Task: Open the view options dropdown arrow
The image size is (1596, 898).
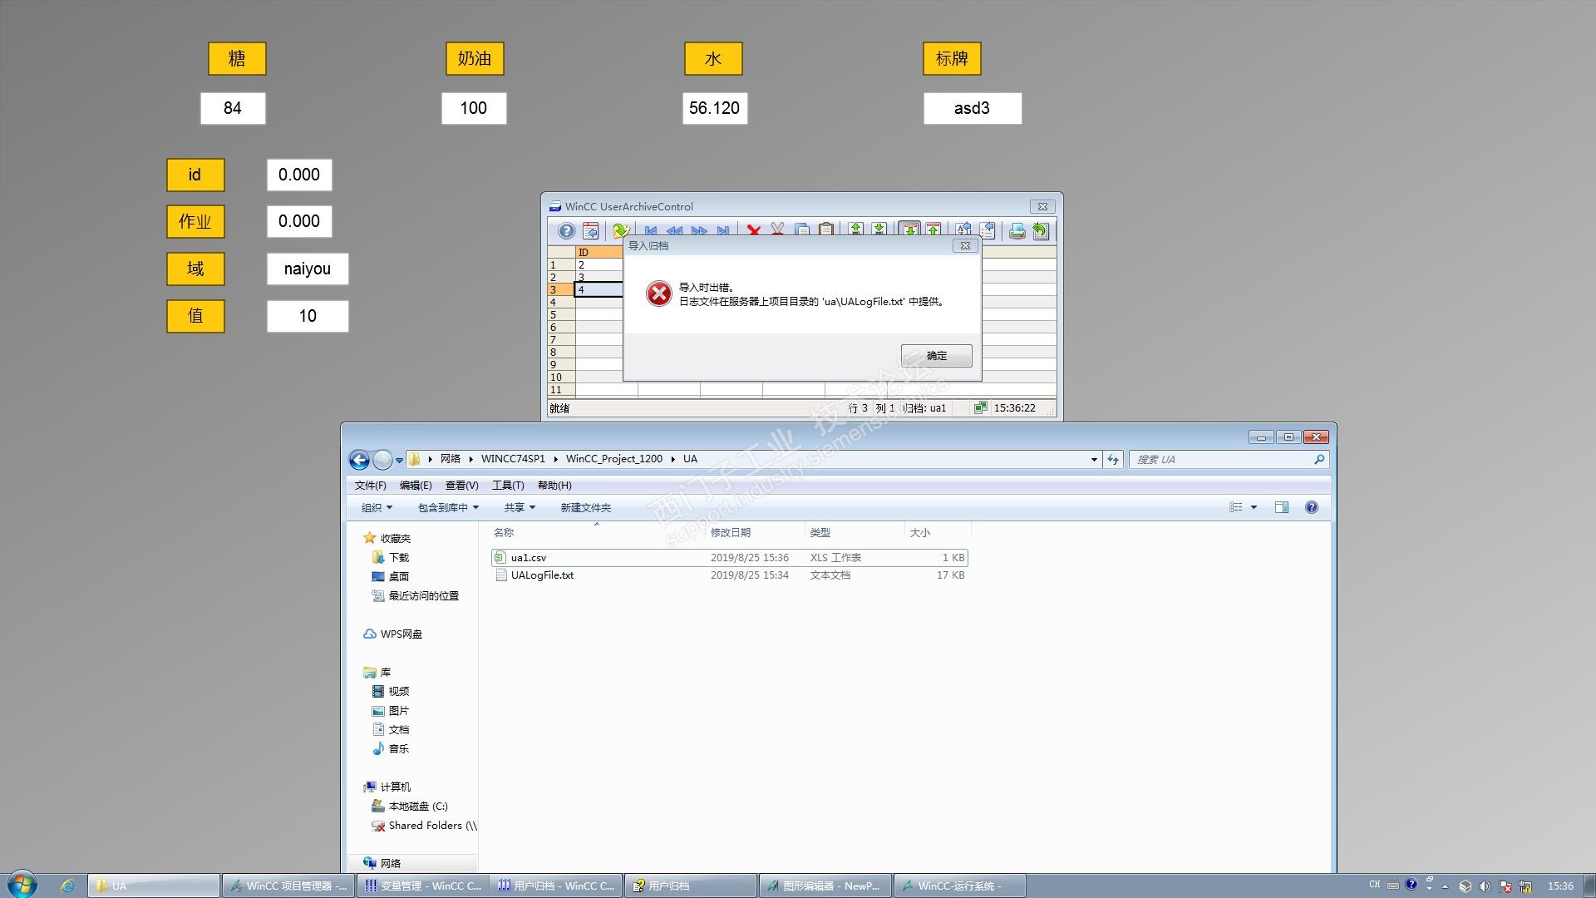Action: tap(1254, 507)
